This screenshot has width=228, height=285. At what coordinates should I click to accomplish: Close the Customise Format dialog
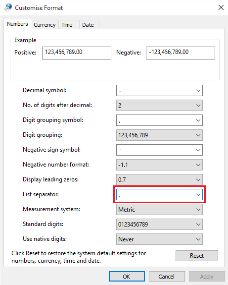point(221,7)
